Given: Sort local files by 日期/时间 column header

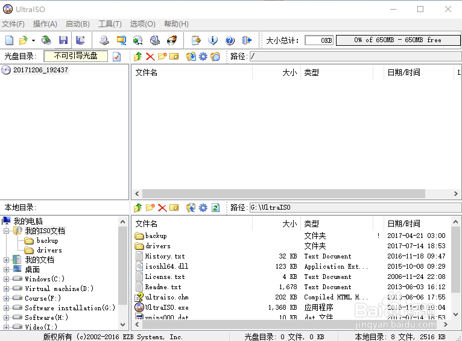Looking at the screenshot, I should point(417,224).
